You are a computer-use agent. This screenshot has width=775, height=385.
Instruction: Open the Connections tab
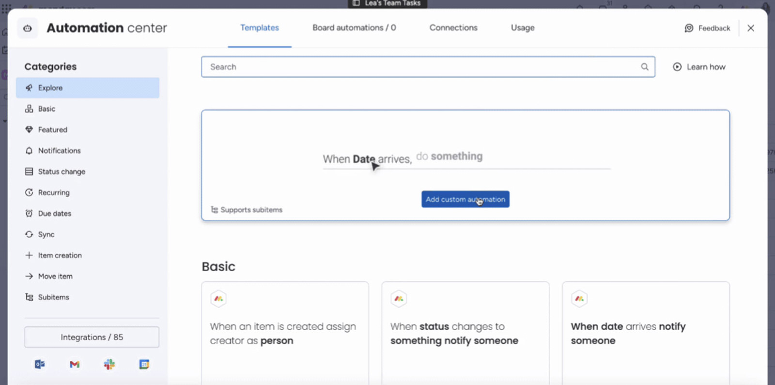[x=453, y=28]
